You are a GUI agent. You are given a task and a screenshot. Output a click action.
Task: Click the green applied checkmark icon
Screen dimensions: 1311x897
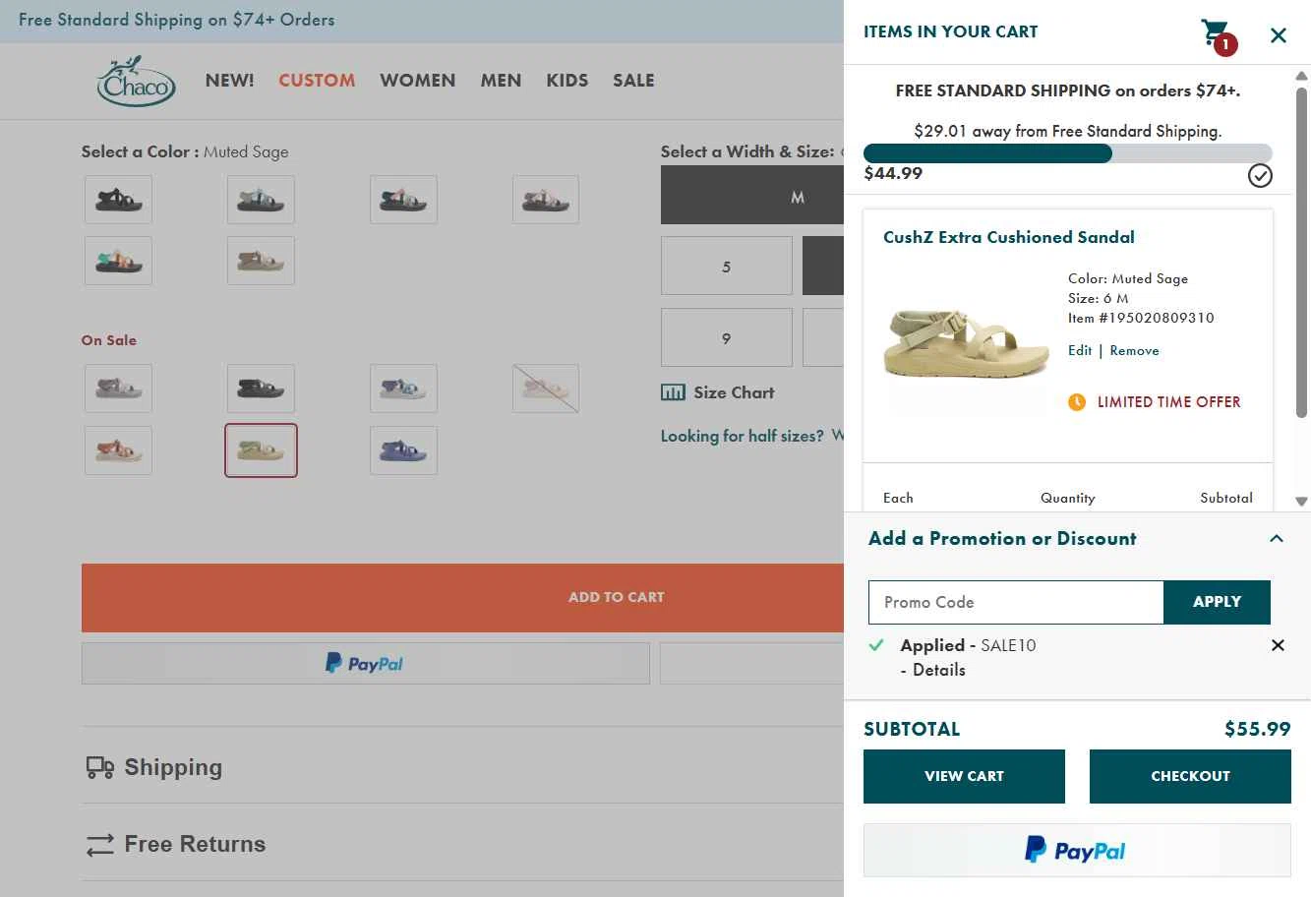coord(876,645)
